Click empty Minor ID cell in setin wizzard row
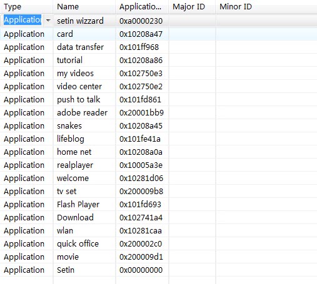The image size is (317, 284). click(x=266, y=21)
